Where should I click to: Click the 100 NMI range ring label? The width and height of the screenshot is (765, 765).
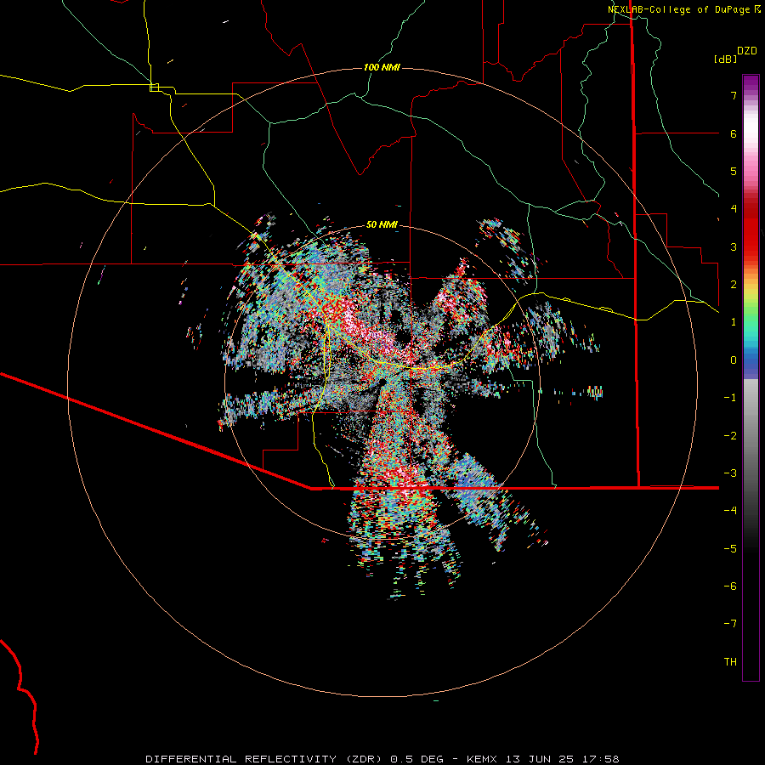pyautogui.click(x=382, y=67)
